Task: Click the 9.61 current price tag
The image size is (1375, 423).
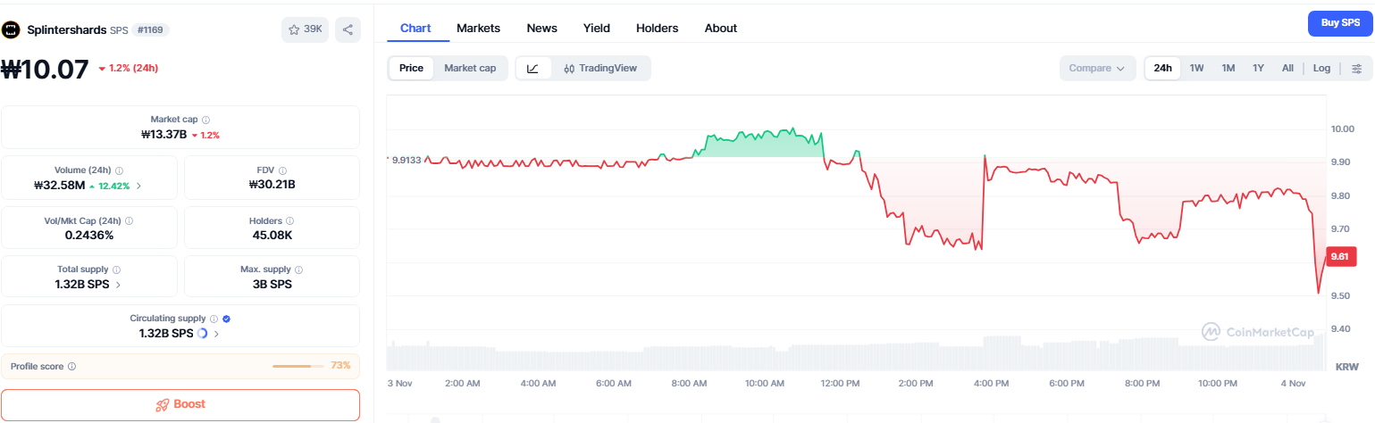Action: point(1339,257)
